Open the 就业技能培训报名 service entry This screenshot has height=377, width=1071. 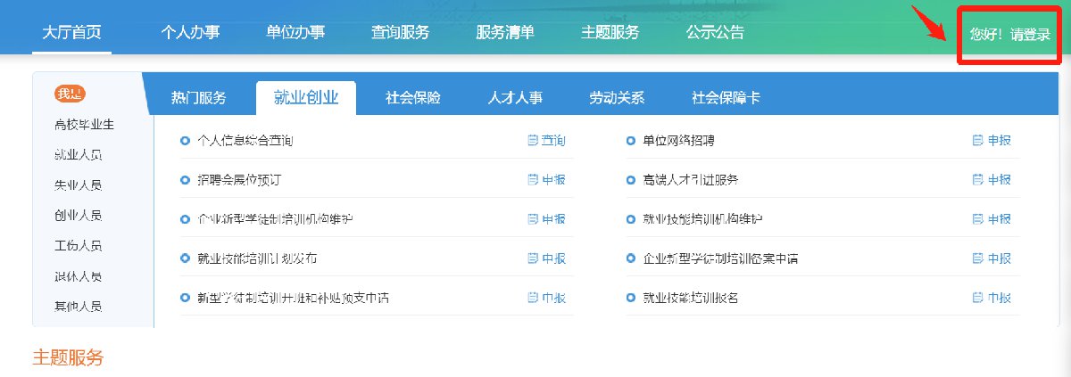coord(691,298)
